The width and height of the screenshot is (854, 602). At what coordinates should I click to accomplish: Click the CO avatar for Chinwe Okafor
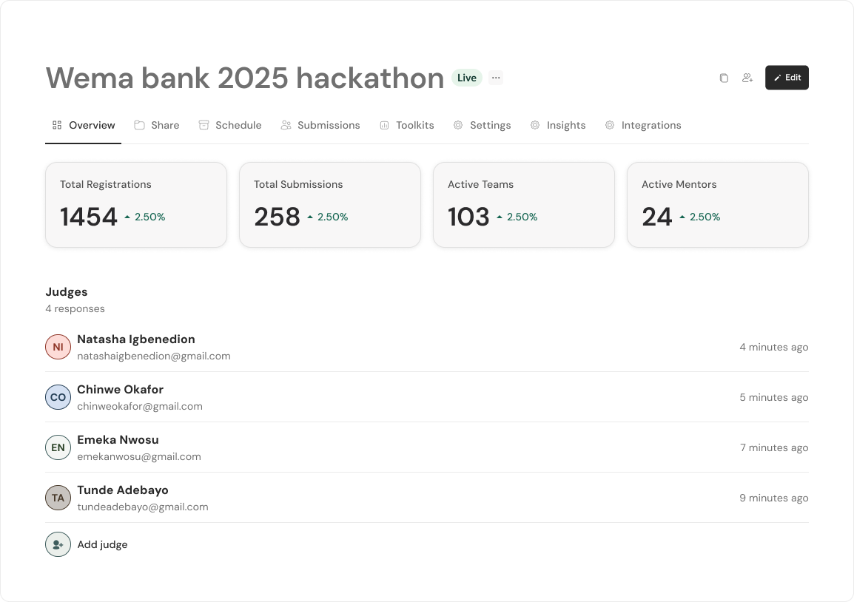coord(58,397)
